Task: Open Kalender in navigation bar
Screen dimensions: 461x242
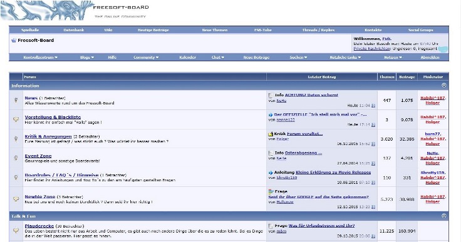Action: click(187, 58)
